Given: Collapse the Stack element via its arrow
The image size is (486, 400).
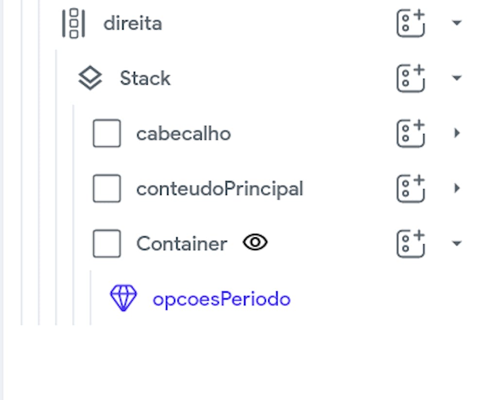Looking at the screenshot, I should click(x=457, y=77).
